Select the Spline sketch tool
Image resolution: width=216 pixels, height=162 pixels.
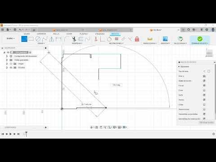click(x=45, y=39)
